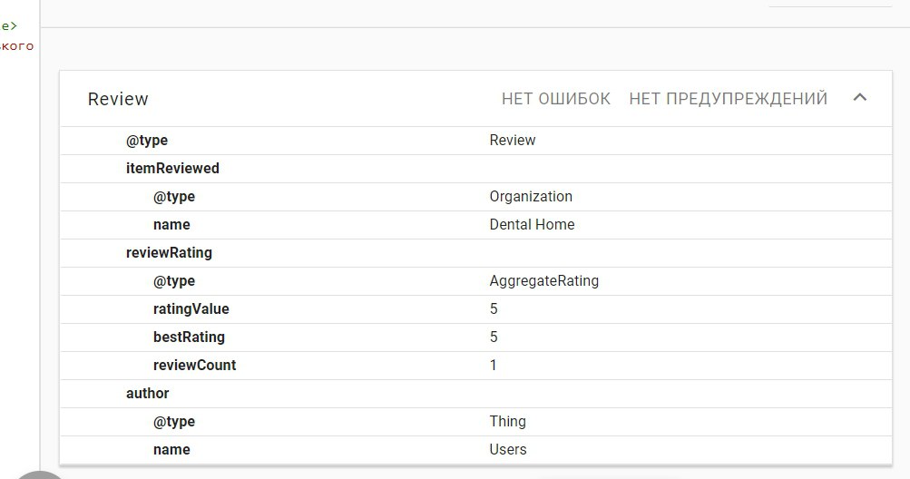This screenshot has width=910, height=479.
Task: Click the Review card title
Action: (x=118, y=99)
